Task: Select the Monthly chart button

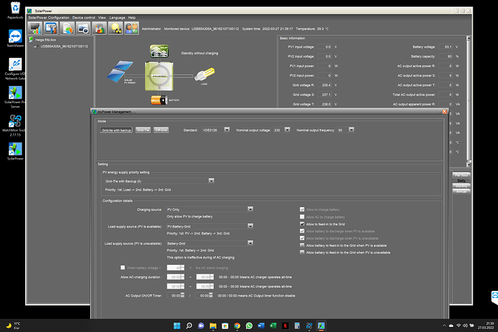Action: click(461, 186)
